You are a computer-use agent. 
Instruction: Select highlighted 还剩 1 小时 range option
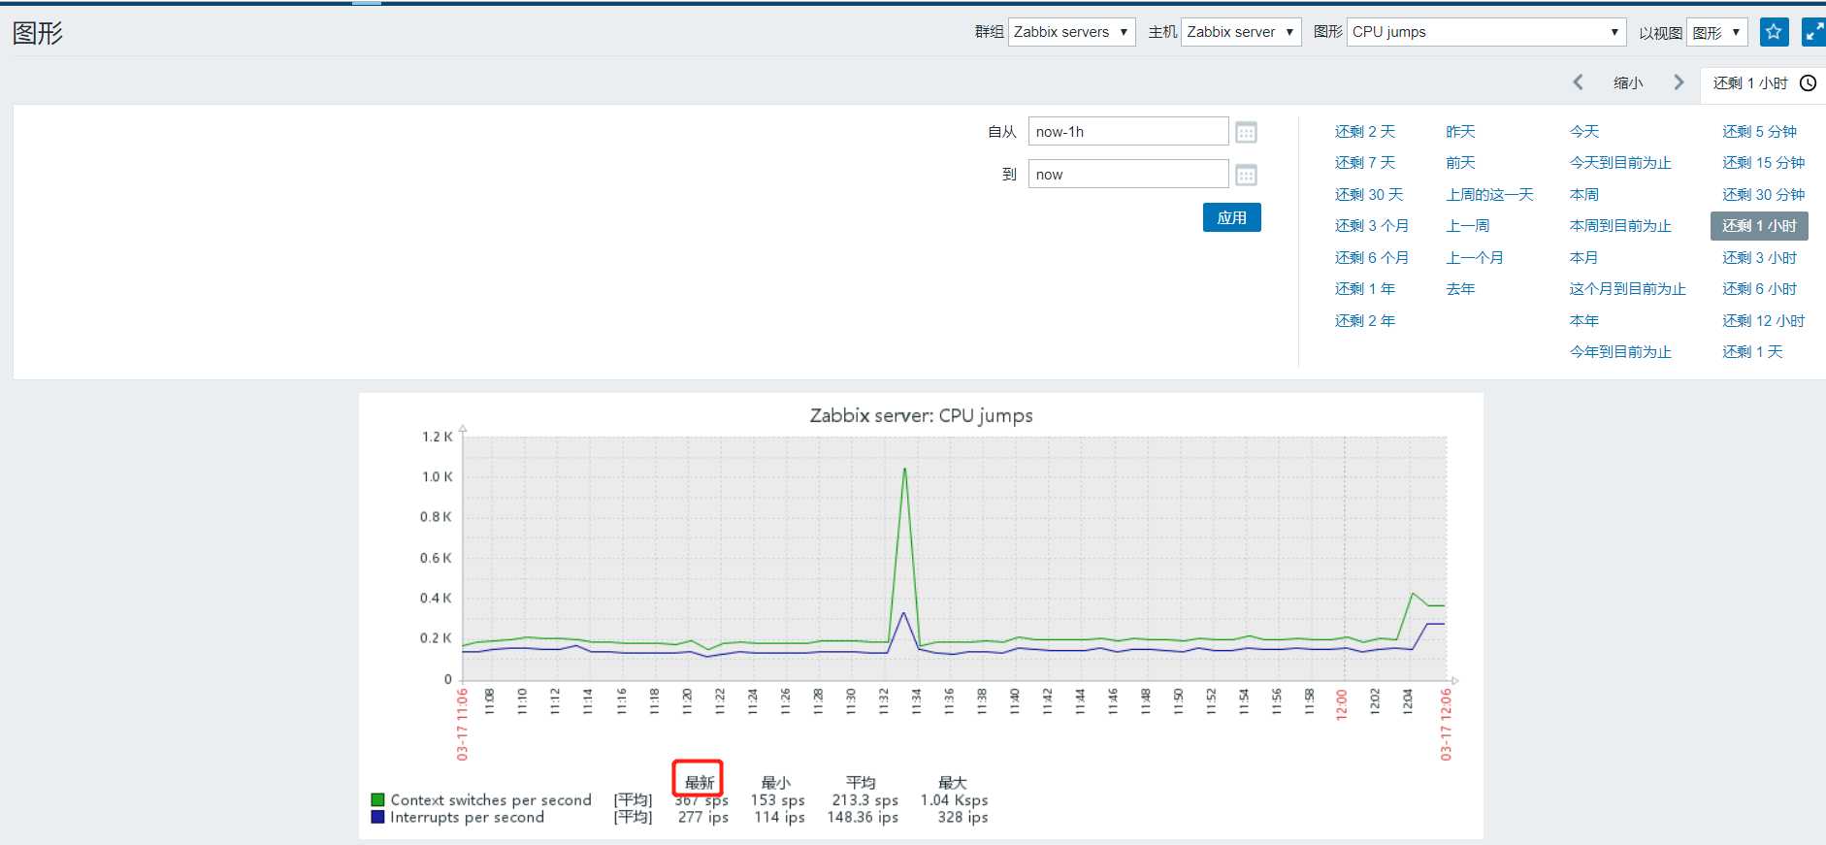1760,226
